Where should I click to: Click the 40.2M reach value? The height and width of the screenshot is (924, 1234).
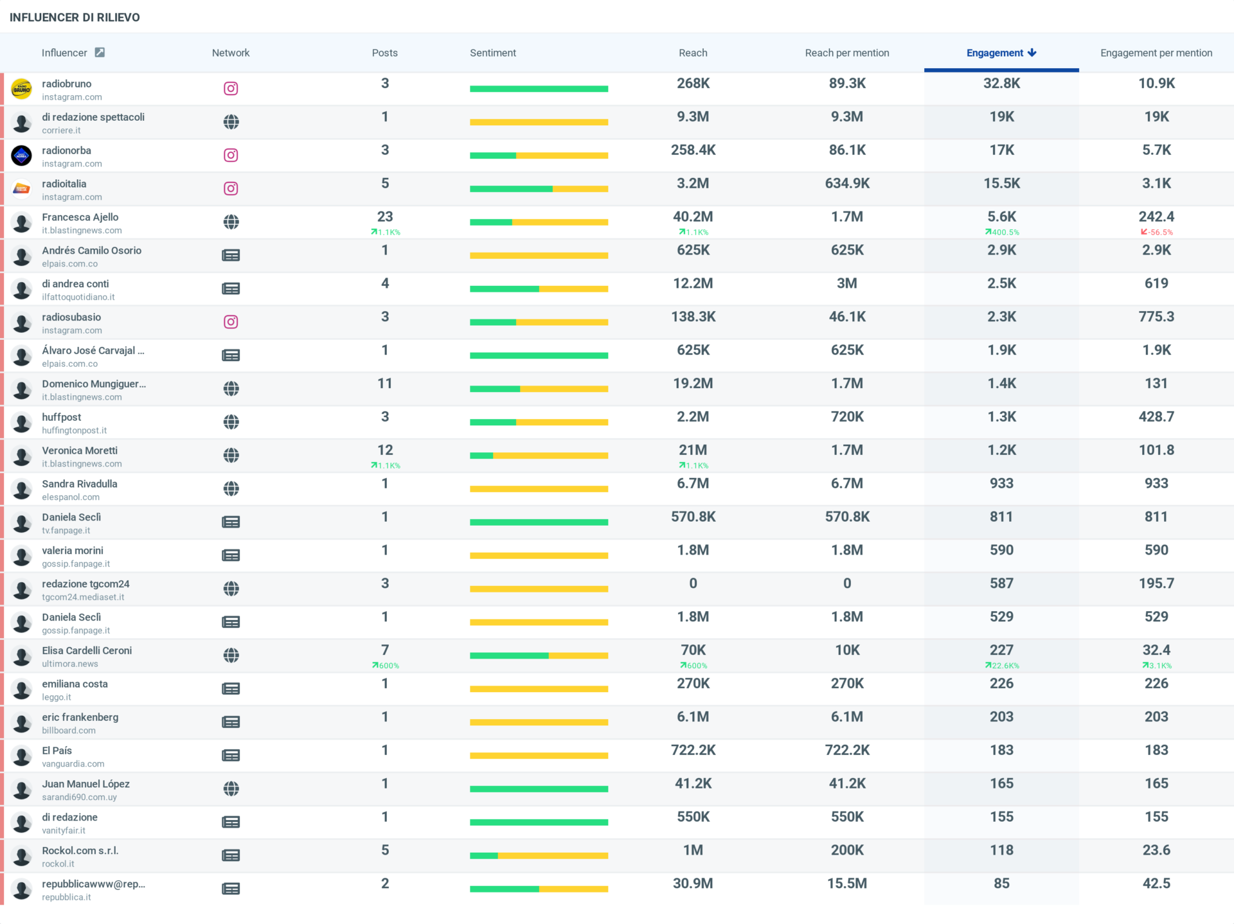693,217
